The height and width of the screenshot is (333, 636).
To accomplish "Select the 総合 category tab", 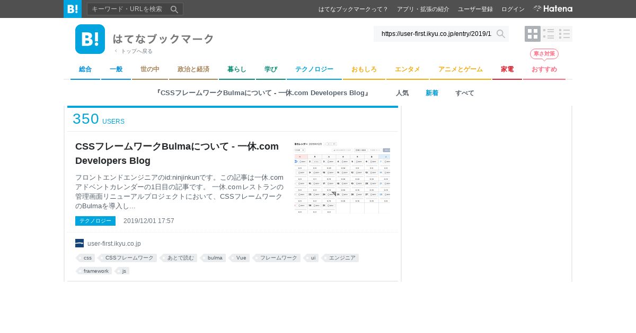I will tap(85, 70).
